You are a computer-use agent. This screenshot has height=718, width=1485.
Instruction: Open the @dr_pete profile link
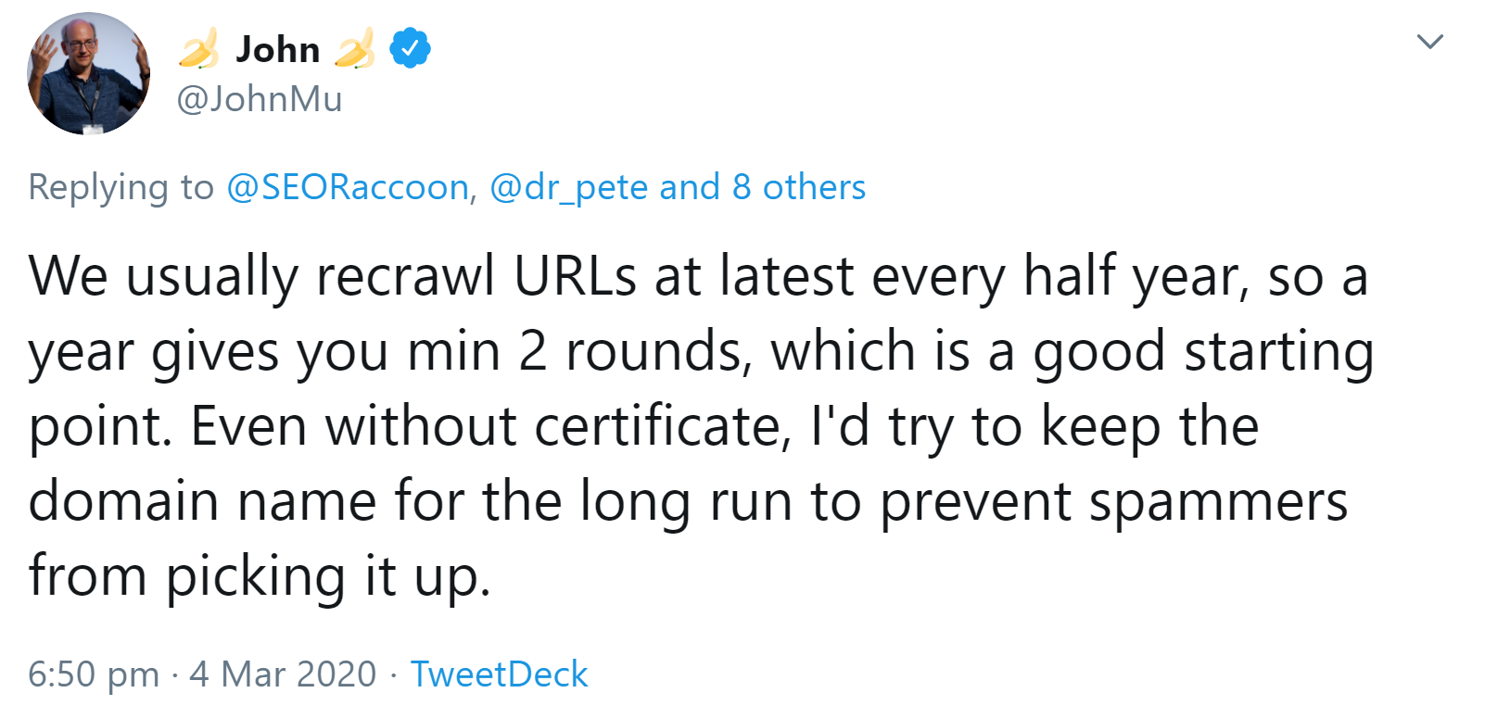point(570,186)
